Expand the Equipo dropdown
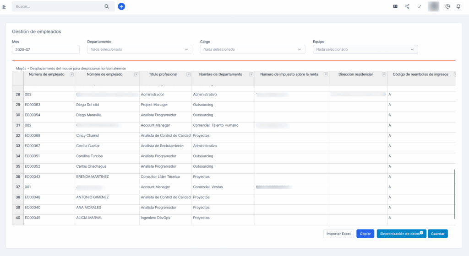This screenshot has width=469, height=256. coord(365,49)
